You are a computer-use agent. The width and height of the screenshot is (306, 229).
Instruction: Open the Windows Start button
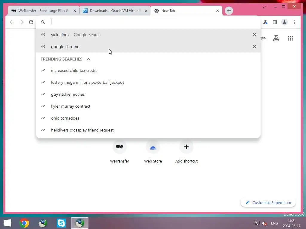click(x=7, y=223)
